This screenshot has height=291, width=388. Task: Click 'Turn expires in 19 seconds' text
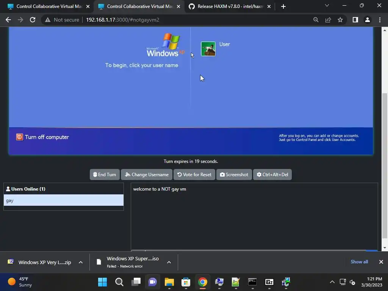coord(191,161)
